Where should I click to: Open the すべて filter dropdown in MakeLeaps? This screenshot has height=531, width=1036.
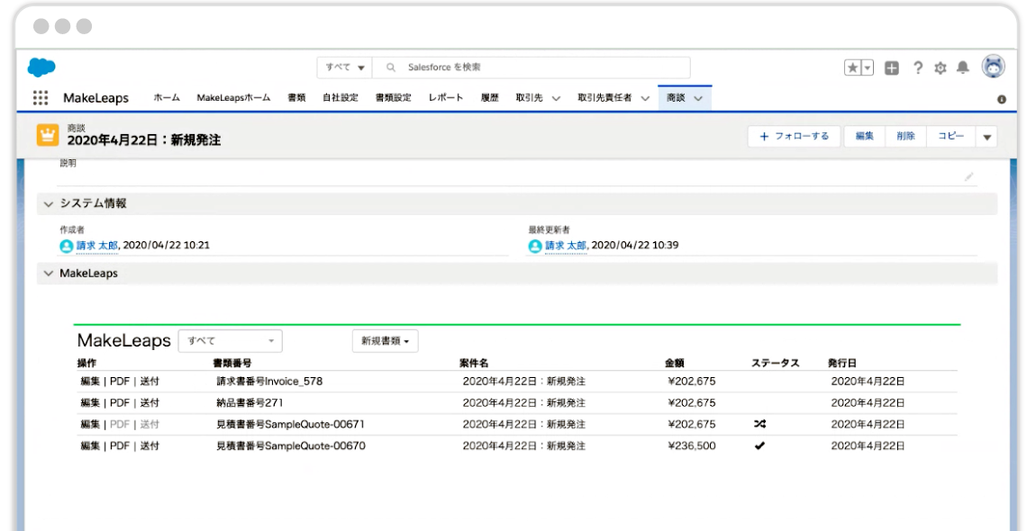click(x=231, y=341)
